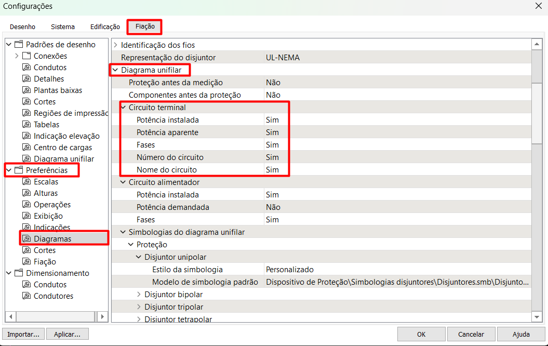Switch to the Sistema tab

coord(63,27)
